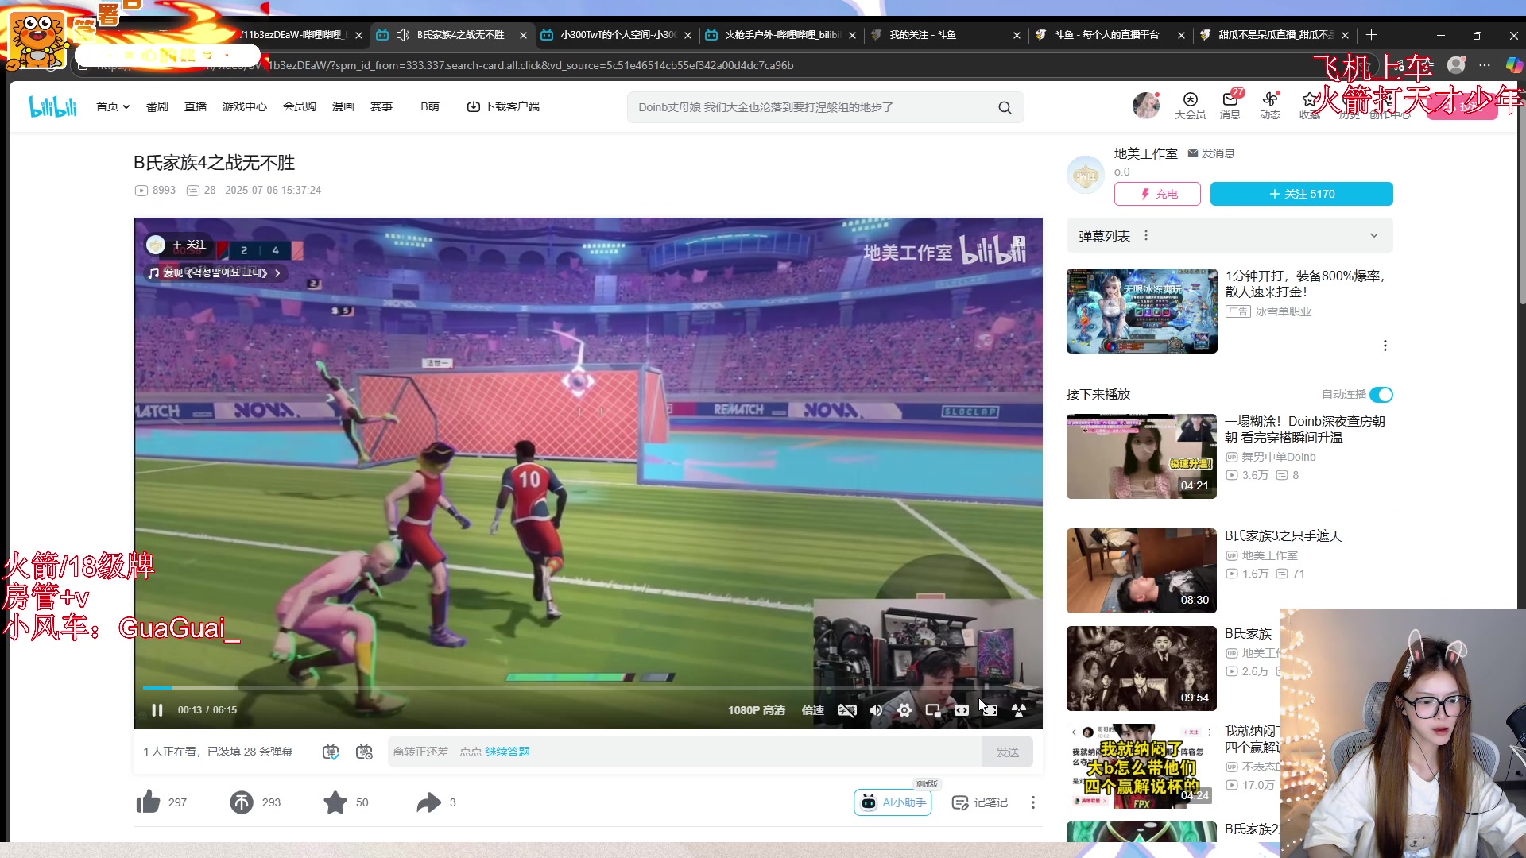Open 倍速 playback speed menu
This screenshot has width=1526, height=858.
coord(812,710)
